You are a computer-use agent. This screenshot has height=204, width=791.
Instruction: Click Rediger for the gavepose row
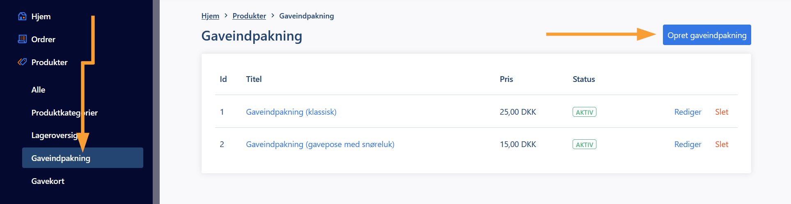click(x=688, y=144)
